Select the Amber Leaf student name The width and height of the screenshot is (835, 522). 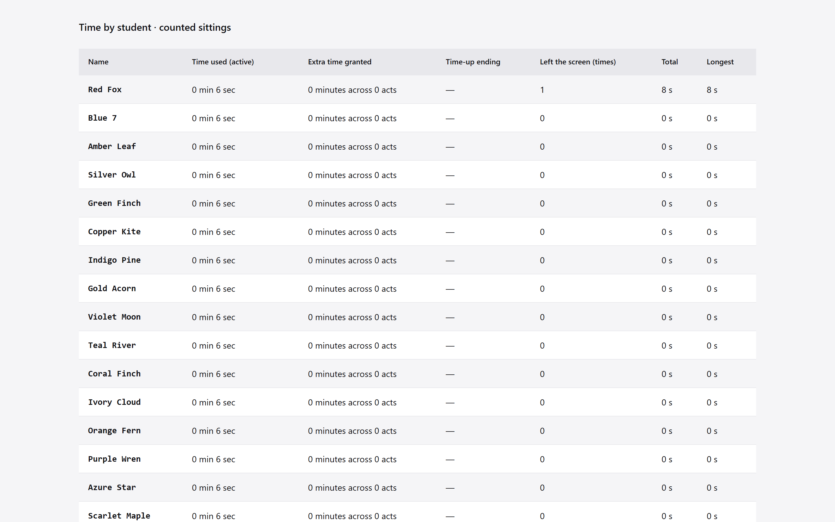click(x=112, y=146)
